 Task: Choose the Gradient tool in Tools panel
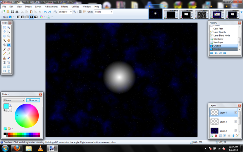point(9,45)
